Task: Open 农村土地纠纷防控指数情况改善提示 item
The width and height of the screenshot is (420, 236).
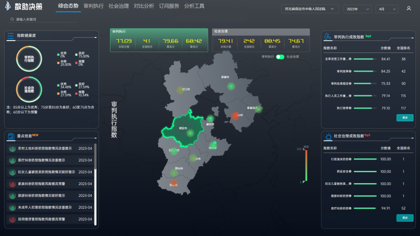Action: (45, 149)
